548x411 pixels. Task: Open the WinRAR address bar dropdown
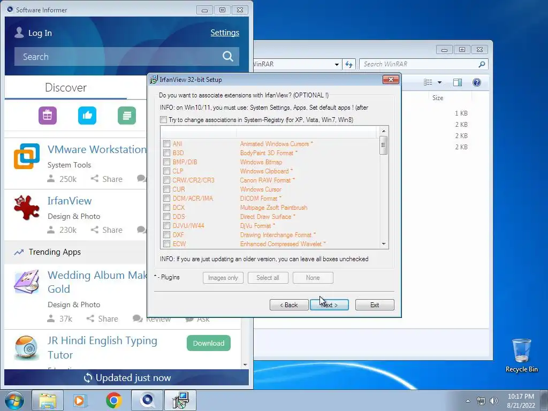337,64
